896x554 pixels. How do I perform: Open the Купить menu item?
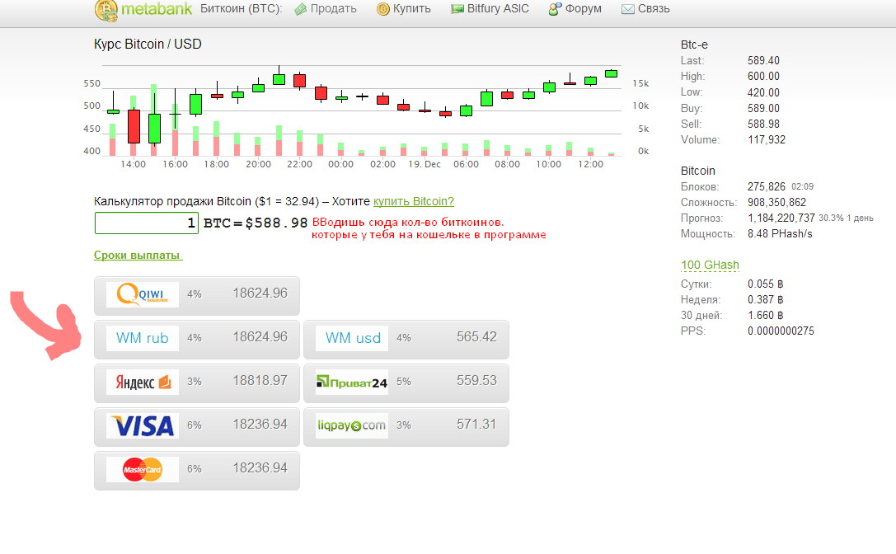412,9
